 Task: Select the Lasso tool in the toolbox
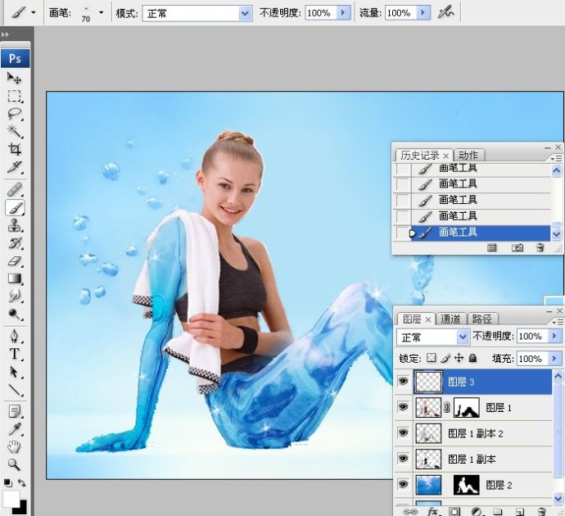(15, 115)
